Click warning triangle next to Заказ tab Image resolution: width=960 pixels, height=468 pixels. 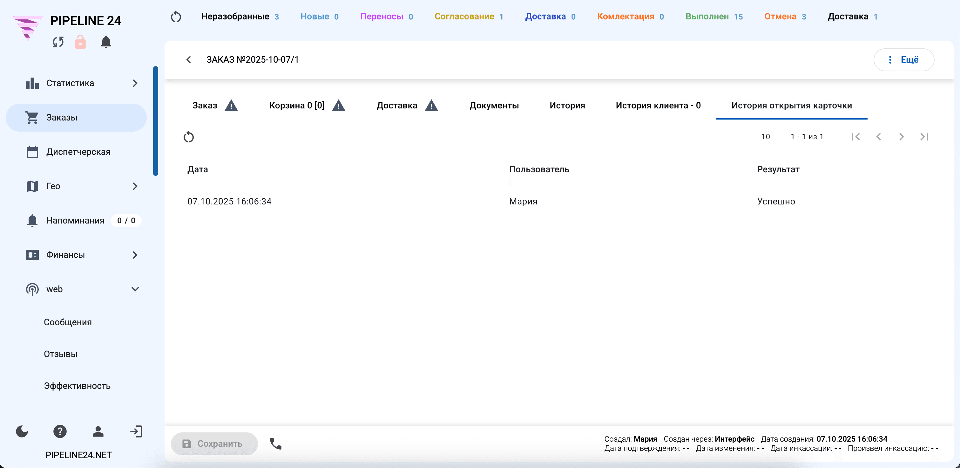(231, 106)
